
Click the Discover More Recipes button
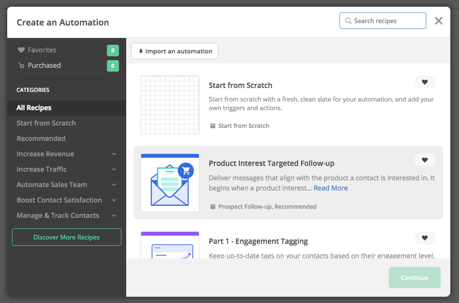(66, 237)
